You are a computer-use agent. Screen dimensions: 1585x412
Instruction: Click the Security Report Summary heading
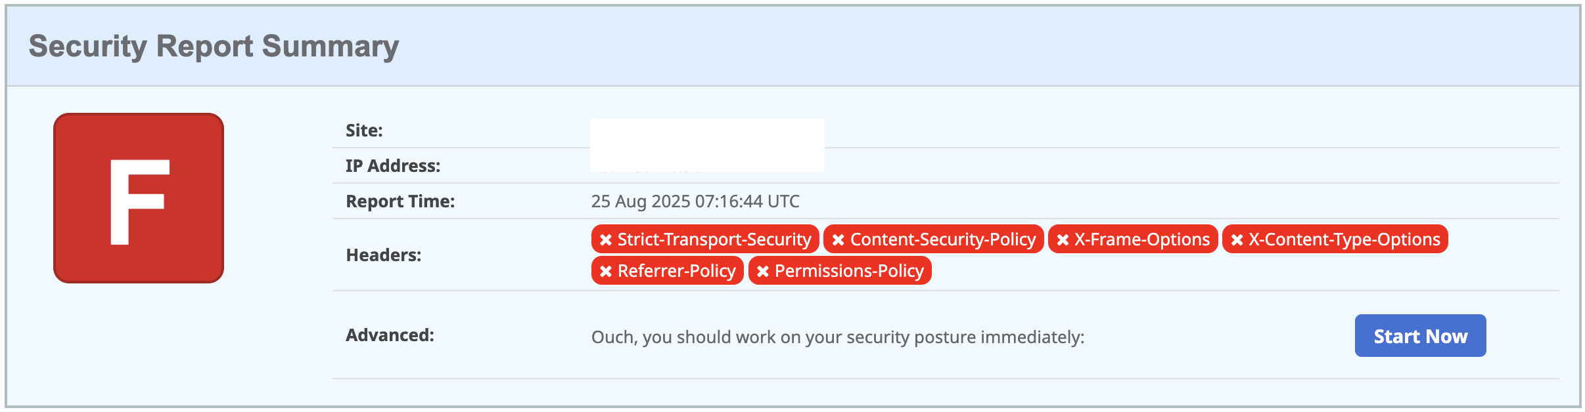[x=214, y=47]
